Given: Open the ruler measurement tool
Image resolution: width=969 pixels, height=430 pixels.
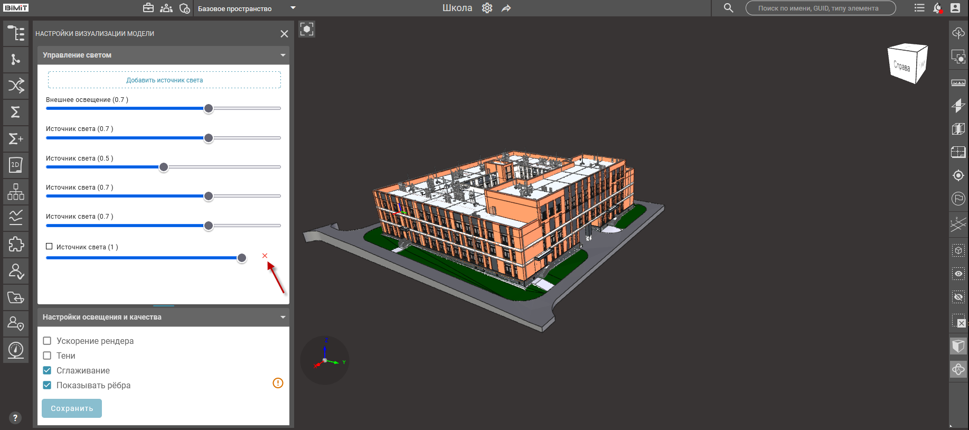Looking at the screenshot, I should click(x=958, y=83).
